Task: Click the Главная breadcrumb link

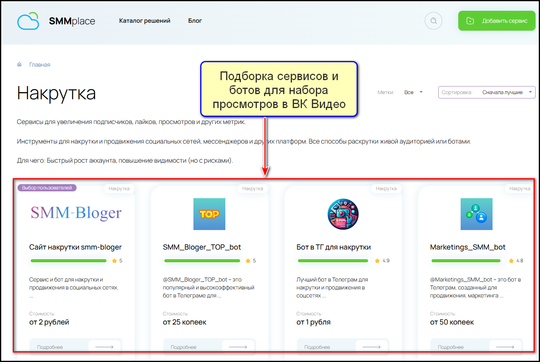Action: [39, 65]
